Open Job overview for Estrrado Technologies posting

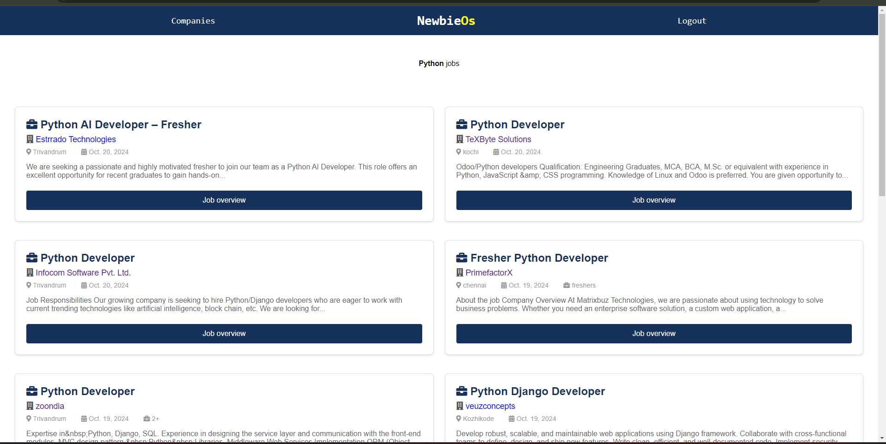pos(224,200)
